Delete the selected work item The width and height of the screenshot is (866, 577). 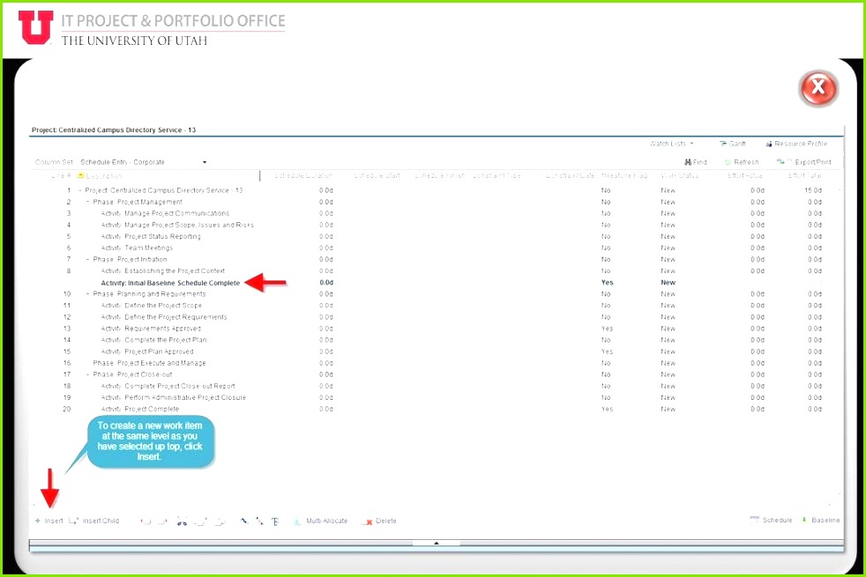click(381, 521)
